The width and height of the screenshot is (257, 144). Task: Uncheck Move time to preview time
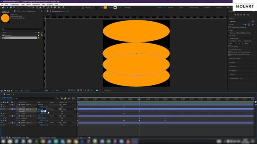click(x=229, y=54)
